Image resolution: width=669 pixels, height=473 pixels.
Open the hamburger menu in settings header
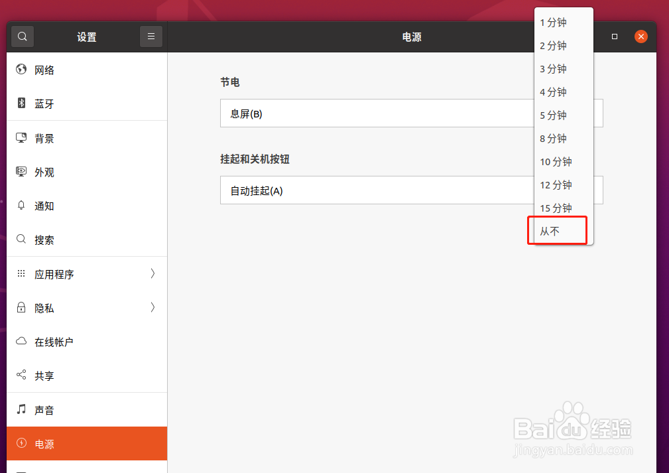pyautogui.click(x=151, y=36)
